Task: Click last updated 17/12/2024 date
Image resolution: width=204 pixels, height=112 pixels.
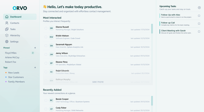Action: 140,30
